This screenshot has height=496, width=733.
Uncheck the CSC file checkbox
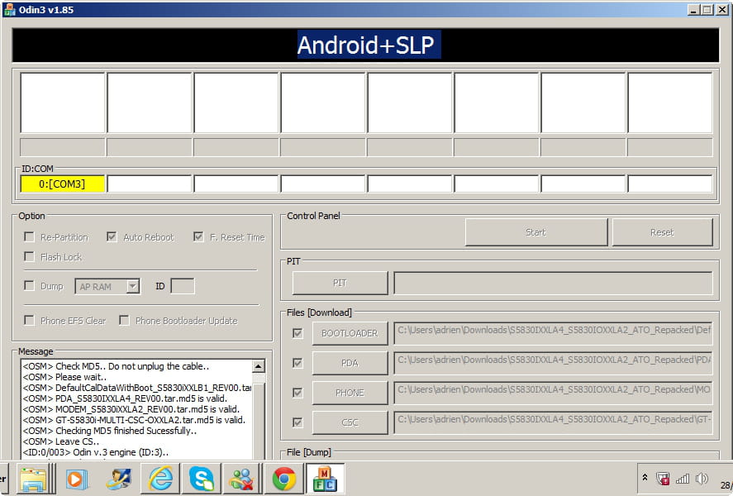click(297, 422)
